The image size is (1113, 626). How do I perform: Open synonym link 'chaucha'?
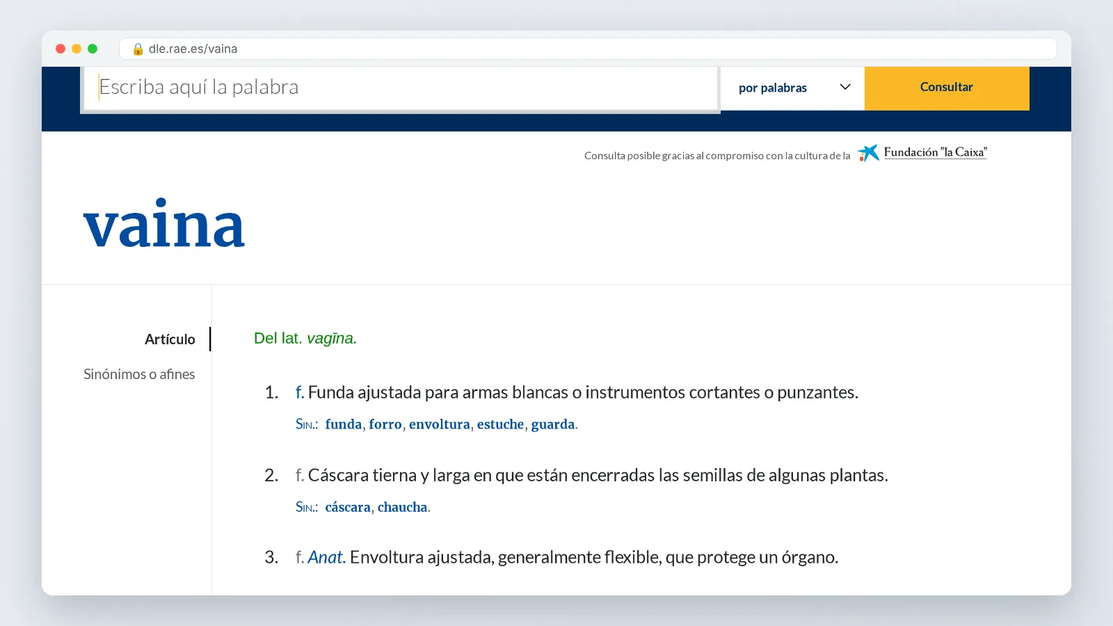(x=402, y=507)
